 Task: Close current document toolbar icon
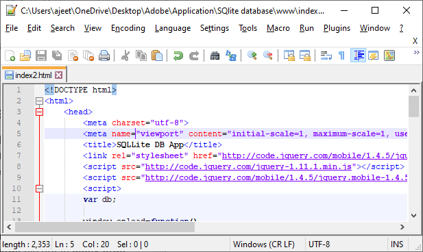click(73, 55)
